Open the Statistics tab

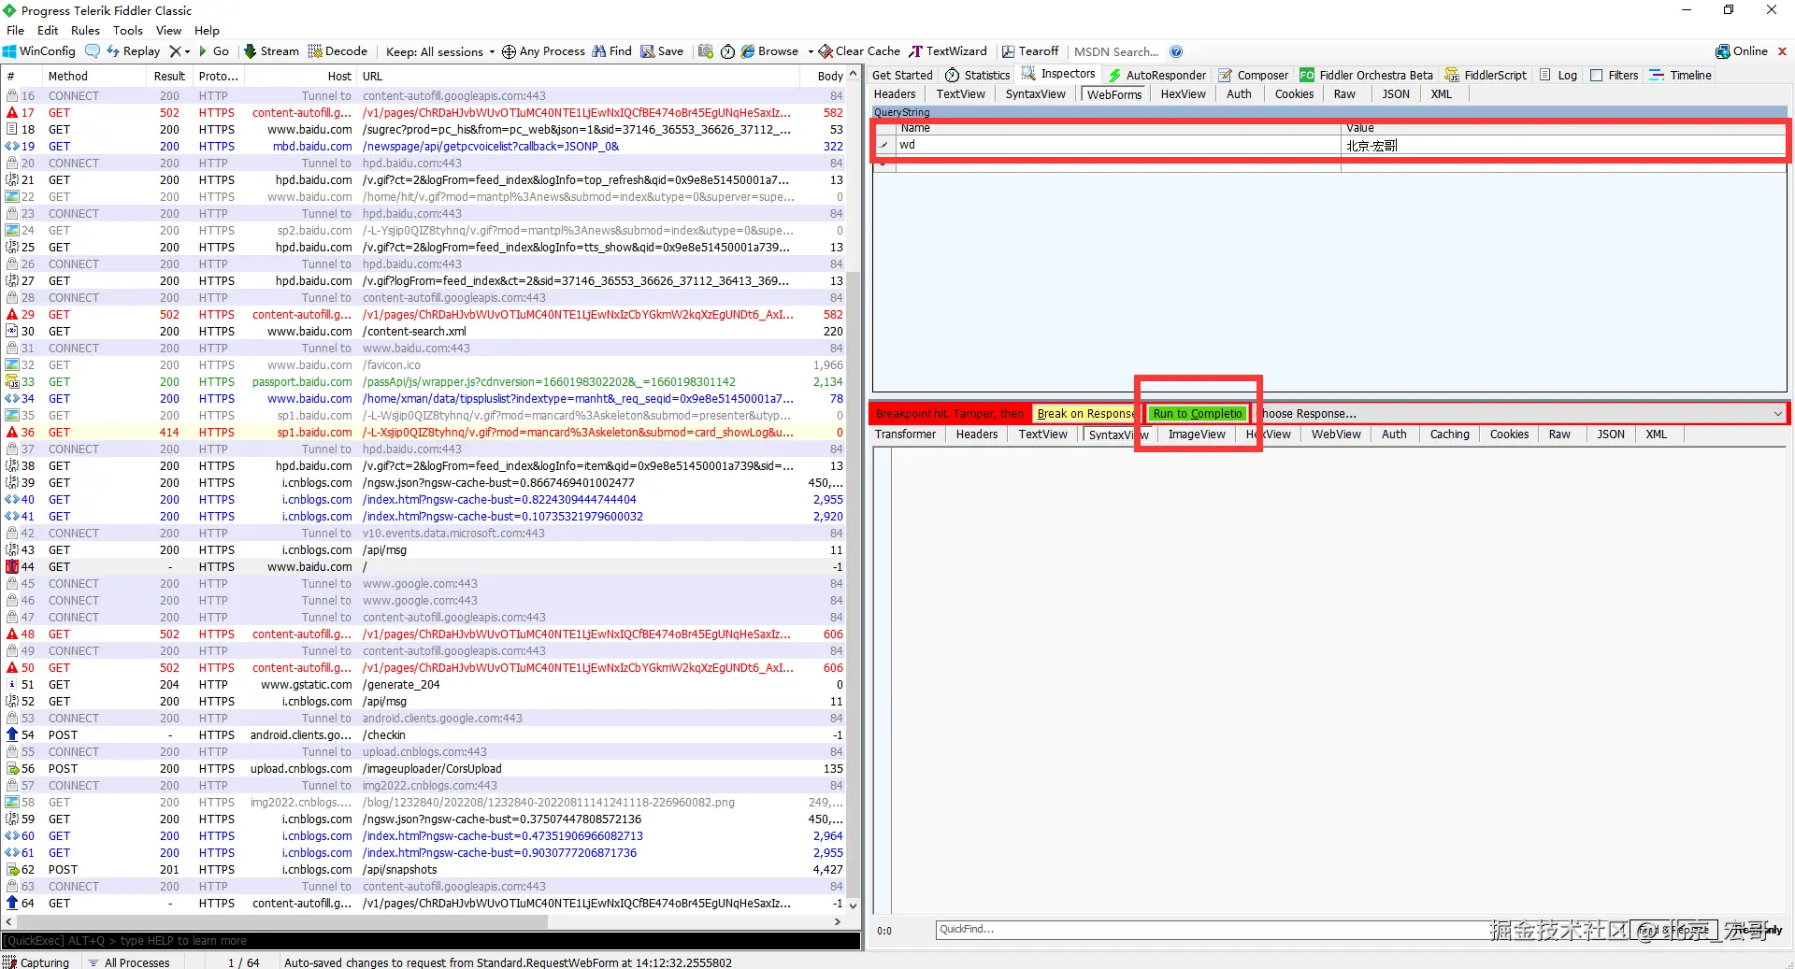tap(978, 75)
